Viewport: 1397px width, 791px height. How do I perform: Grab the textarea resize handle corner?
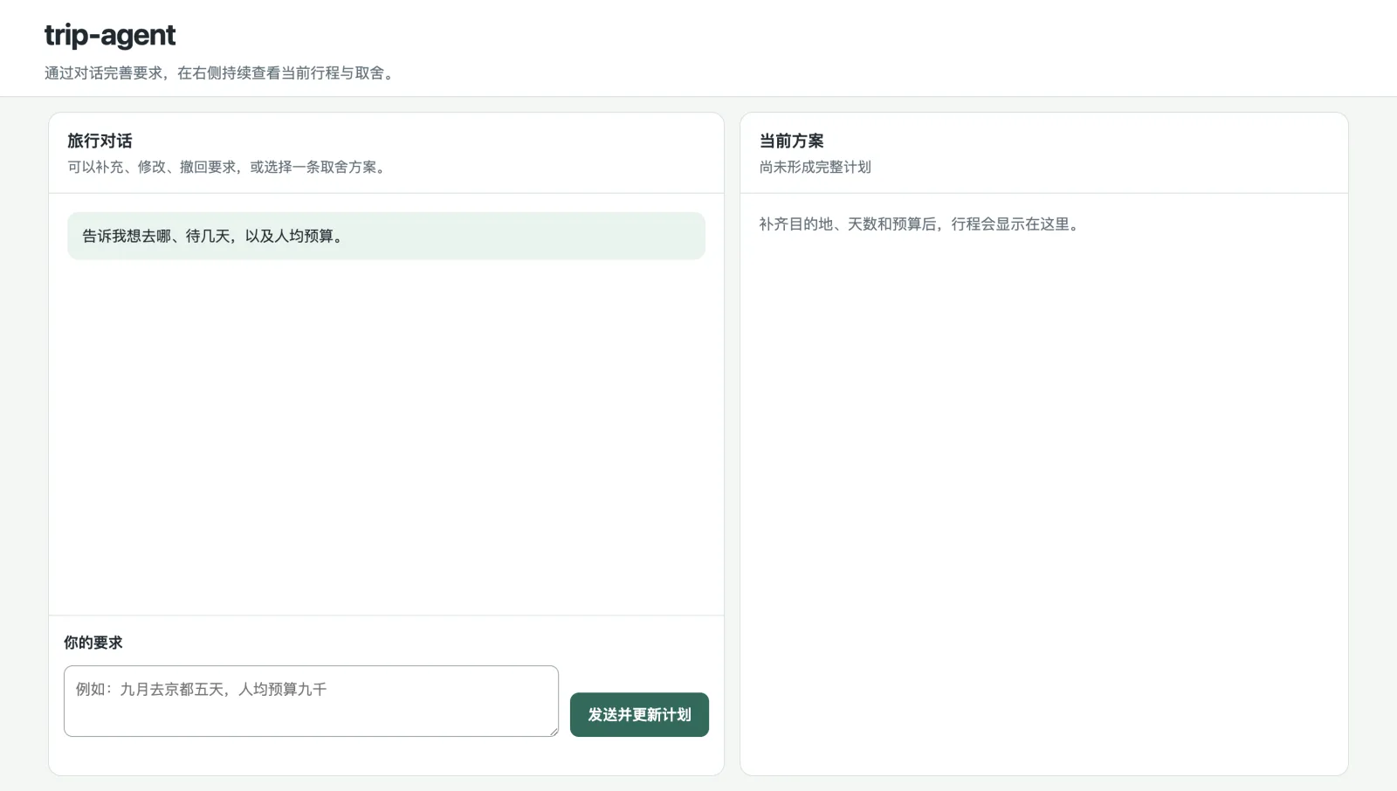[553, 731]
